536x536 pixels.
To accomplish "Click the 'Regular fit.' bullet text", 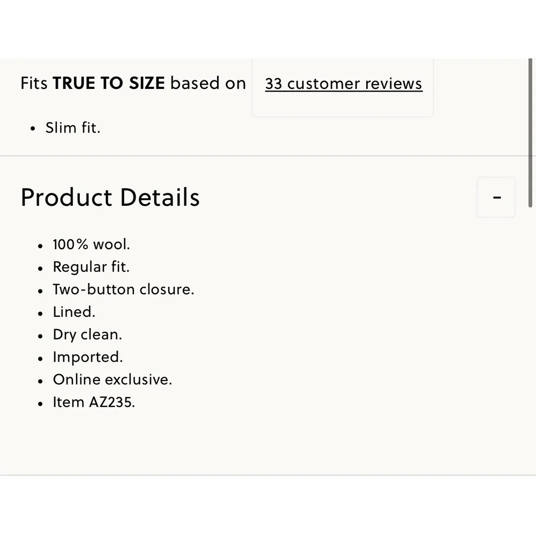I will (x=91, y=267).
